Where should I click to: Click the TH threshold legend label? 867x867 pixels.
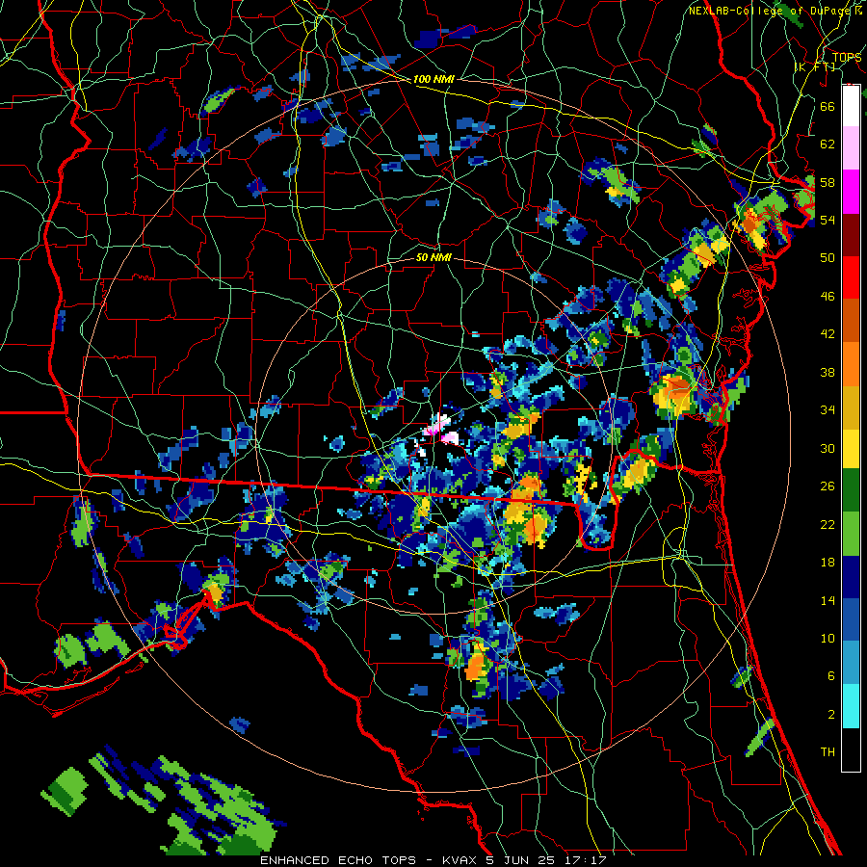pyautogui.click(x=828, y=752)
